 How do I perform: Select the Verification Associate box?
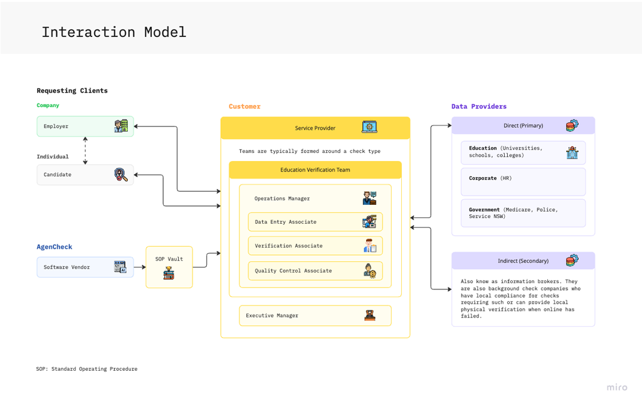(315, 246)
